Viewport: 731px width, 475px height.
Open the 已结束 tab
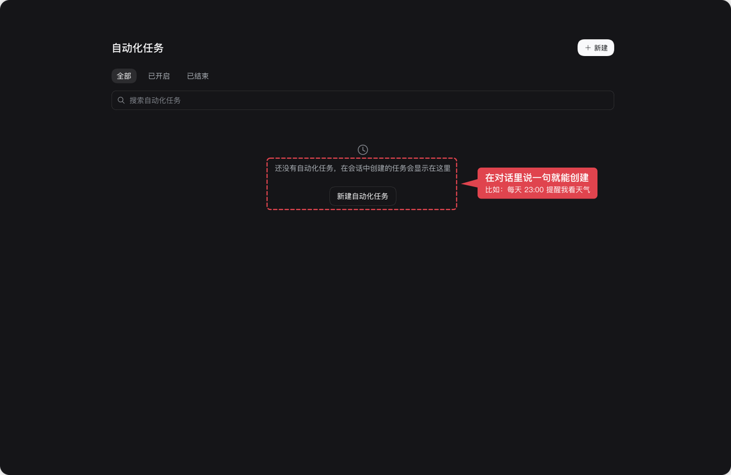pos(198,76)
